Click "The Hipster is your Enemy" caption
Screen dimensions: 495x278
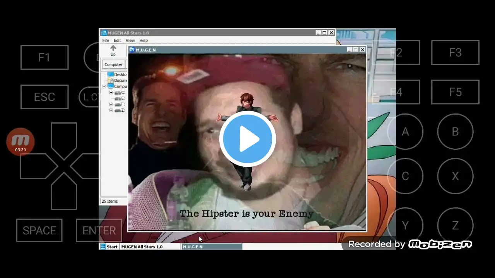tap(247, 214)
